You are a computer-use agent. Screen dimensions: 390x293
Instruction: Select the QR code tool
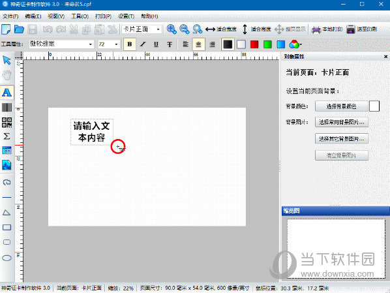pos(7,123)
